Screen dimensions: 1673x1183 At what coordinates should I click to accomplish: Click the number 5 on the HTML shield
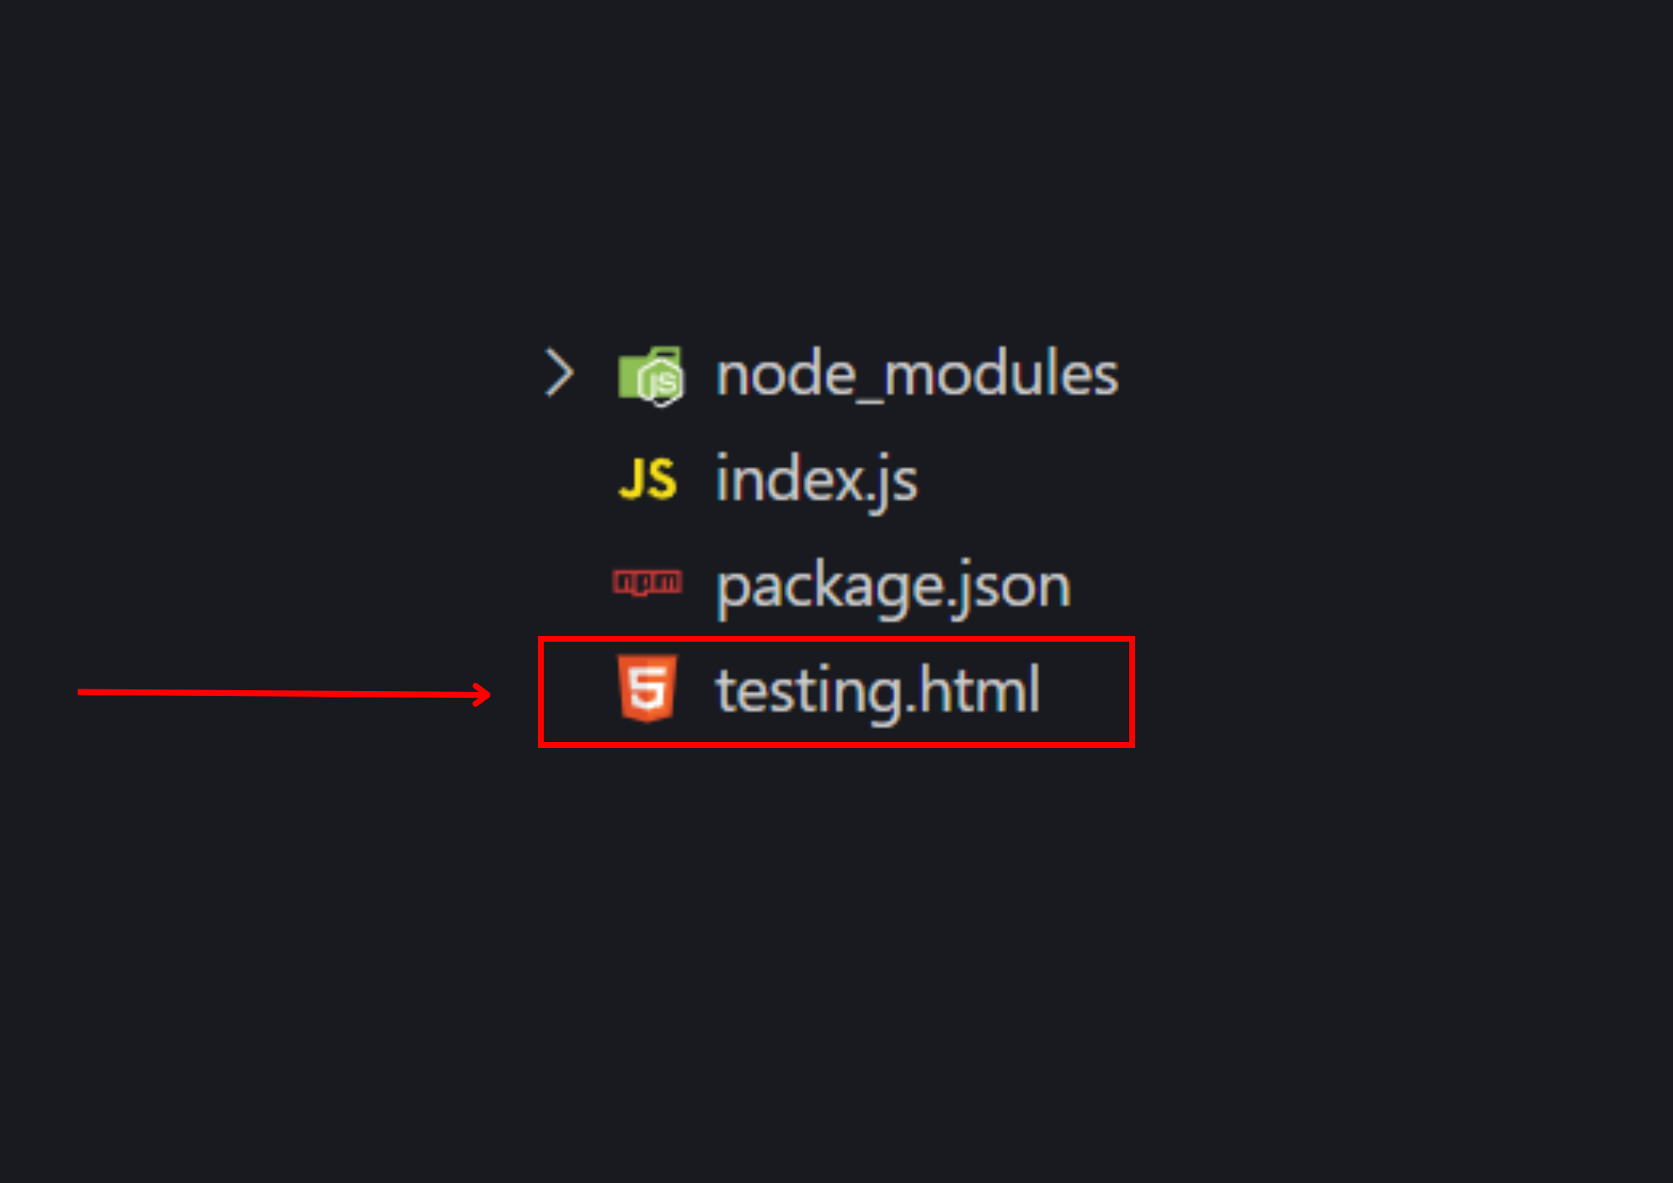[x=647, y=690]
